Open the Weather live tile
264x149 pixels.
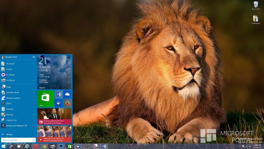pos(54,72)
